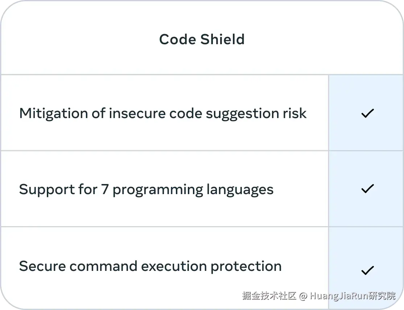Click the checkmark for Secure command execution

point(367,270)
